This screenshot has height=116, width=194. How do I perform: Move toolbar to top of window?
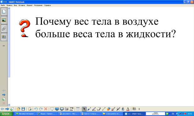point(139,109)
